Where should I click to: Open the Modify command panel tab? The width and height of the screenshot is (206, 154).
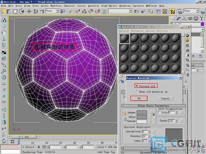[178, 19]
